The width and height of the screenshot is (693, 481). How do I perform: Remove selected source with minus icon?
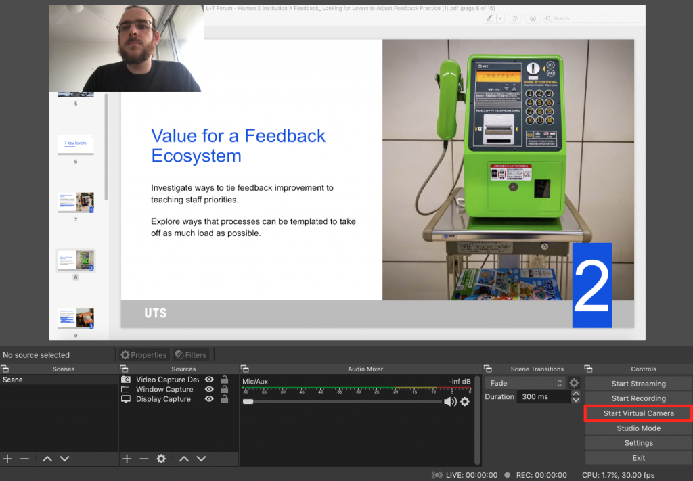pyautogui.click(x=143, y=459)
